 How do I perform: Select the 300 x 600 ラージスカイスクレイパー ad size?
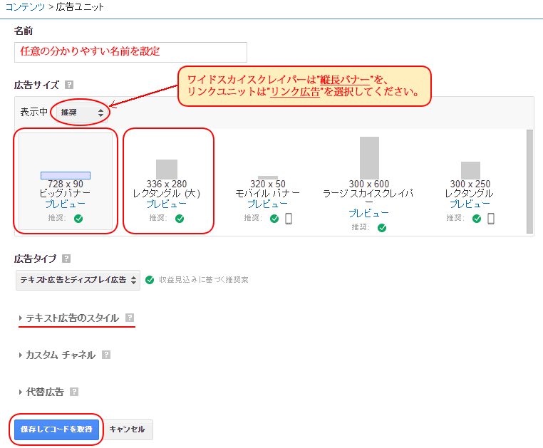coord(368,178)
